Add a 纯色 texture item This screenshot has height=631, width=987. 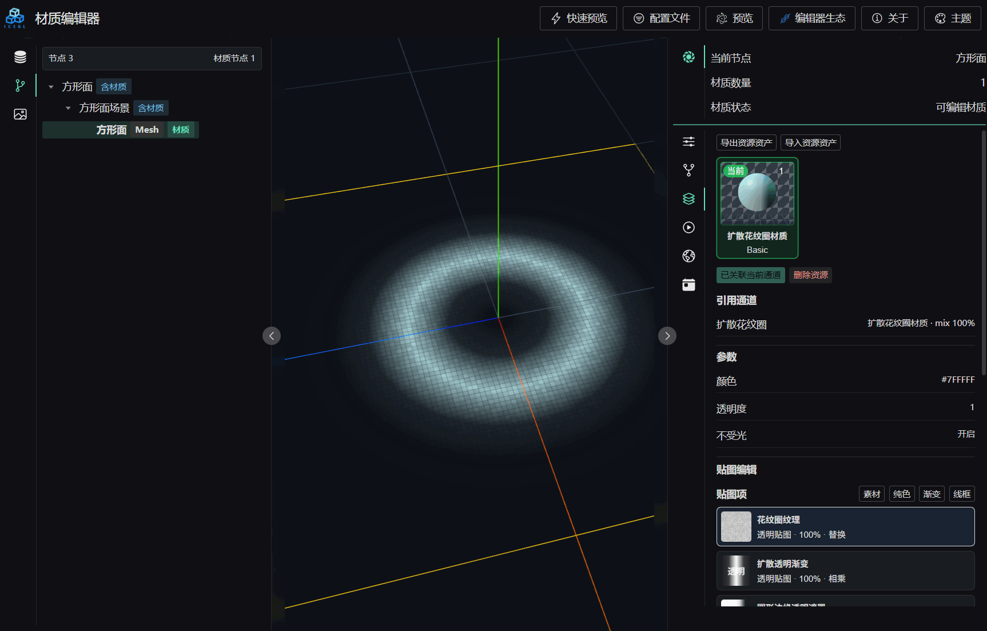(x=902, y=494)
